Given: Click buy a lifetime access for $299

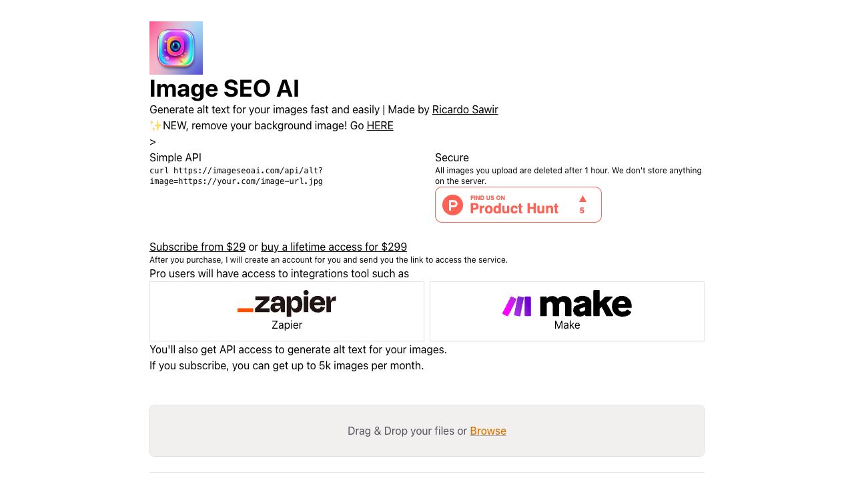Looking at the screenshot, I should [x=334, y=247].
